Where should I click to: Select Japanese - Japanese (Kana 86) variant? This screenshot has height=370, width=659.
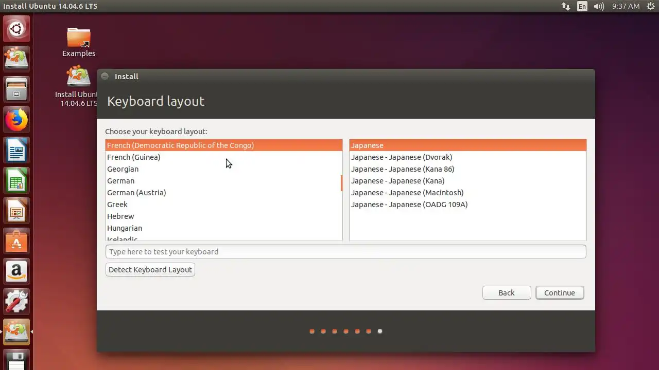click(x=467, y=169)
